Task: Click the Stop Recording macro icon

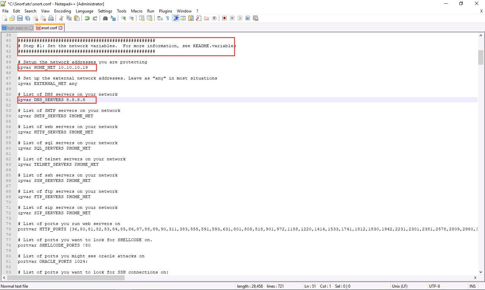Action: point(232,18)
